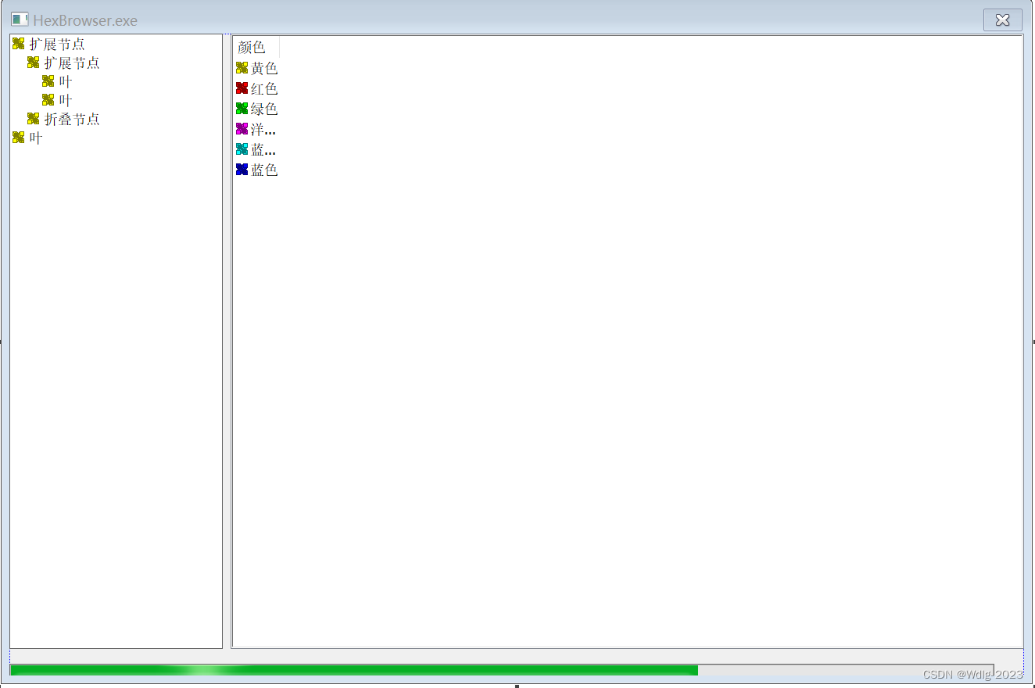Image resolution: width=1035 pixels, height=688 pixels.
Task: Select the 蓝色 list item text
Action: tap(264, 170)
